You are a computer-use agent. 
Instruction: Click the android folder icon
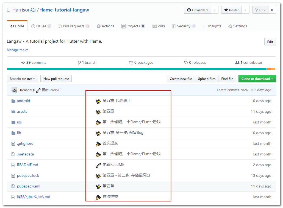(x=13, y=101)
